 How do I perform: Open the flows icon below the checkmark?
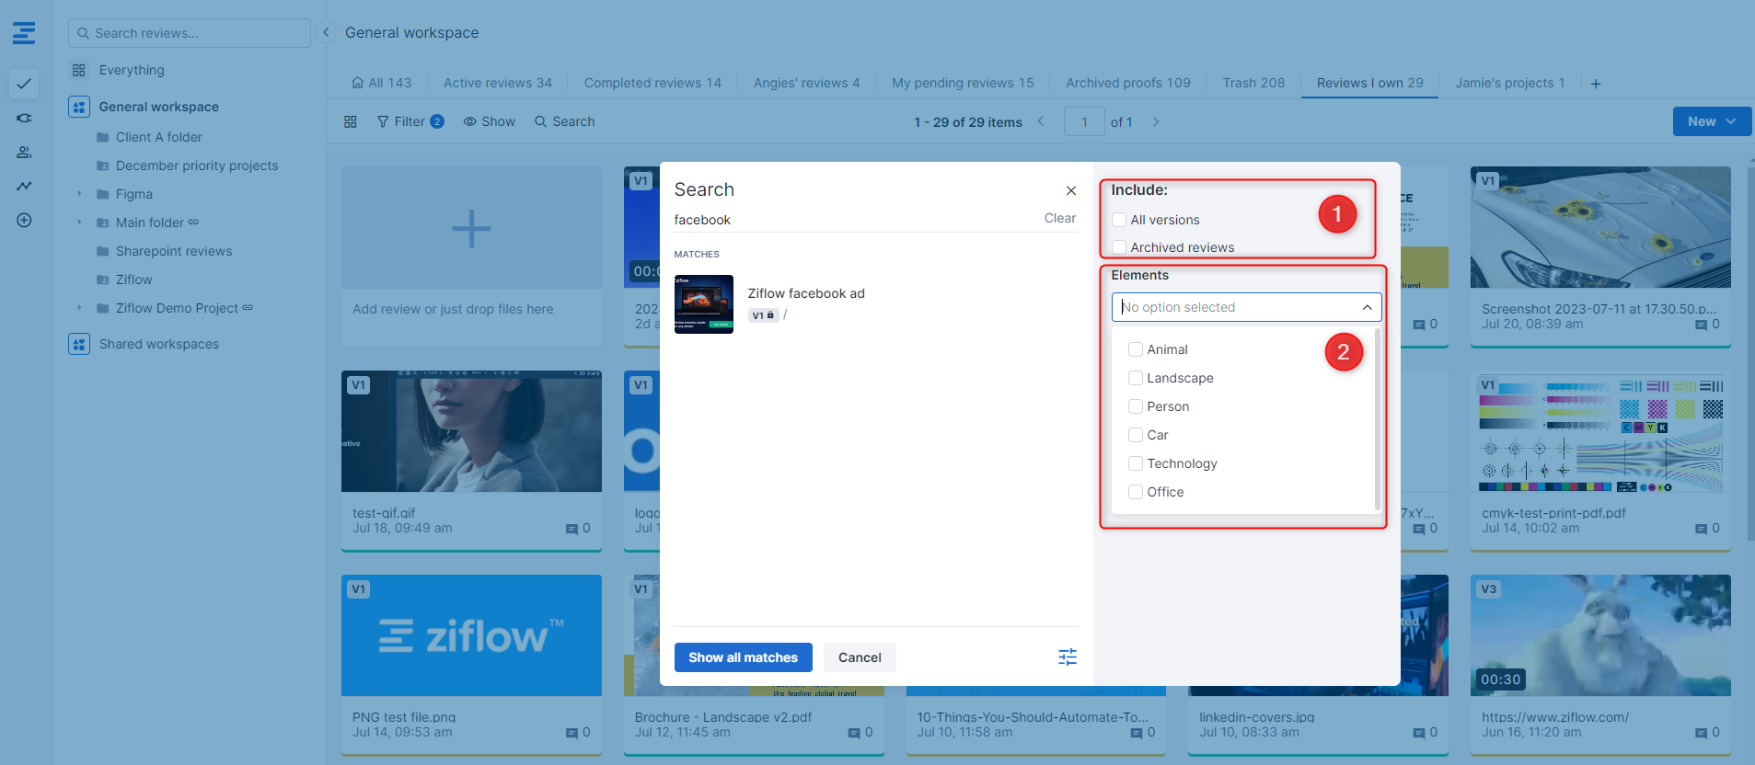(x=24, y=118)
